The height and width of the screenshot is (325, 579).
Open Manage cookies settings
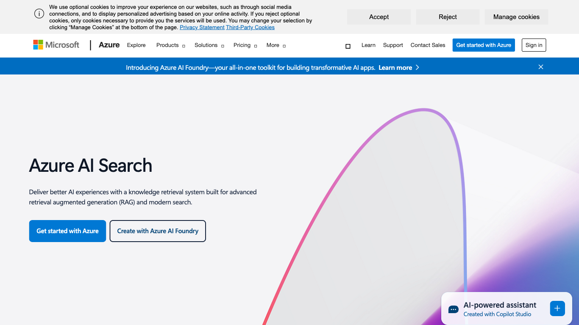516,17
